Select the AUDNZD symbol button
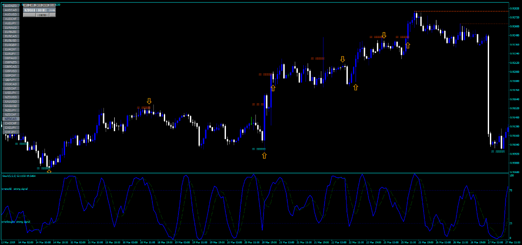The height and width of the screenshot is (245, 522). [11, 6]
